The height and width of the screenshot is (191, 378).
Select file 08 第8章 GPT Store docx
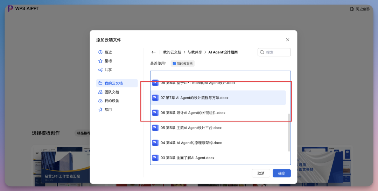pyautogui.click(x=218, y=83)
